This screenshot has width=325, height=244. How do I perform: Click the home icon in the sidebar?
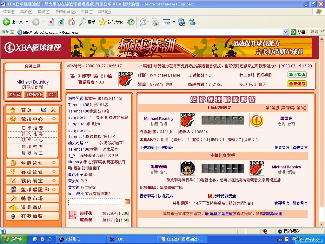13,110
